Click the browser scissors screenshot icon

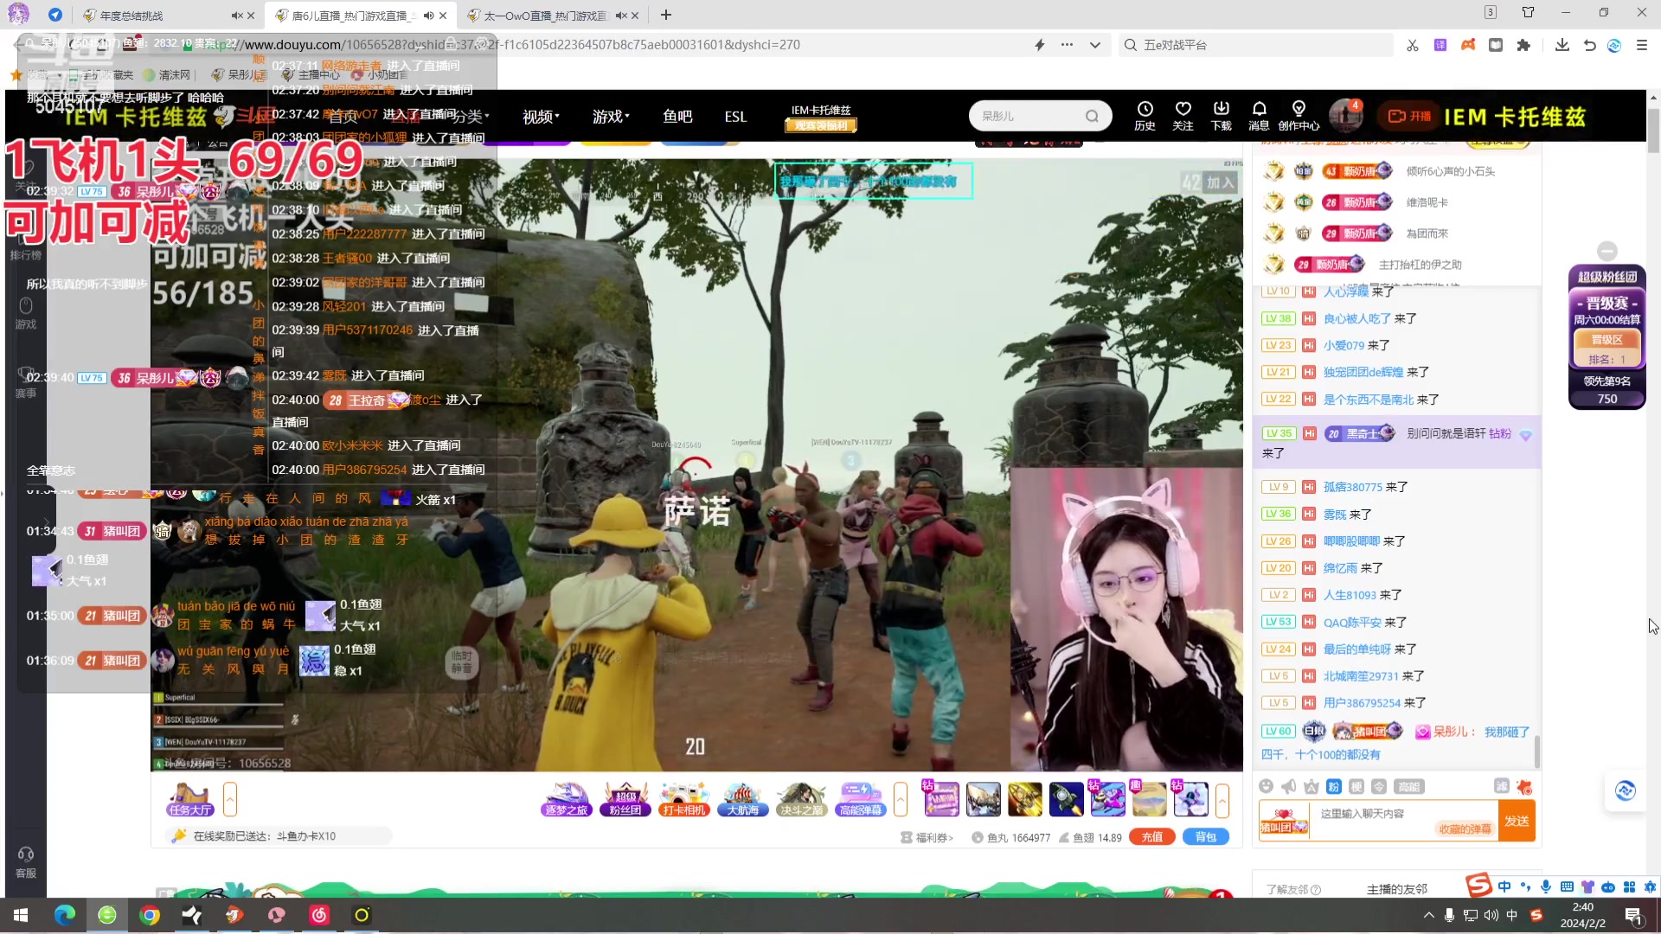pyautogui.click(x=1413, y=45)
